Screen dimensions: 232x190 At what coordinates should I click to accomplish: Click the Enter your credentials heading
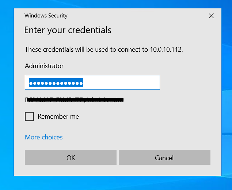68,30
